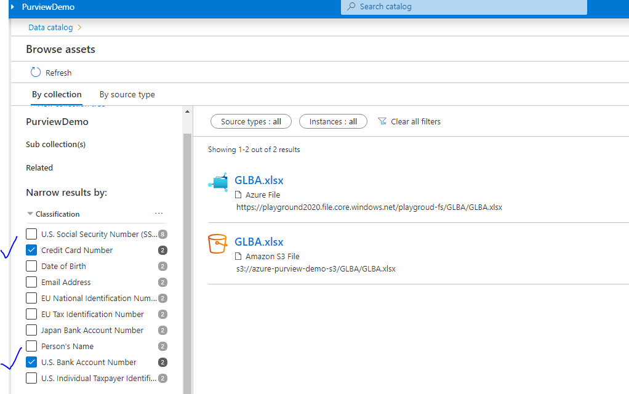
Task: Collapse the Classification filter section
Action: (x=30, y=214)
